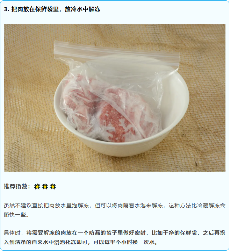Click the '推荐指数:' label
This screenshot has height=251, width=230.
pyautogui.click(x=17, y=186)
